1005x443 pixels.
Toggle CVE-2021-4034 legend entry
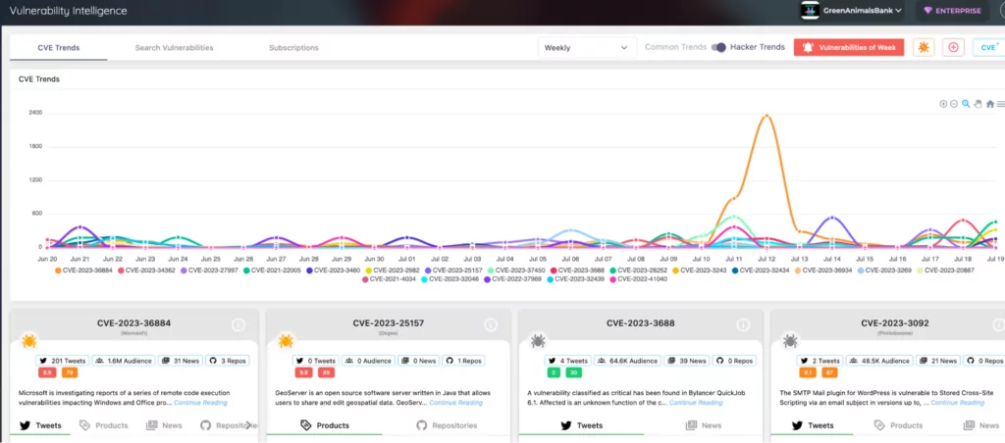[x=389, y=279]
